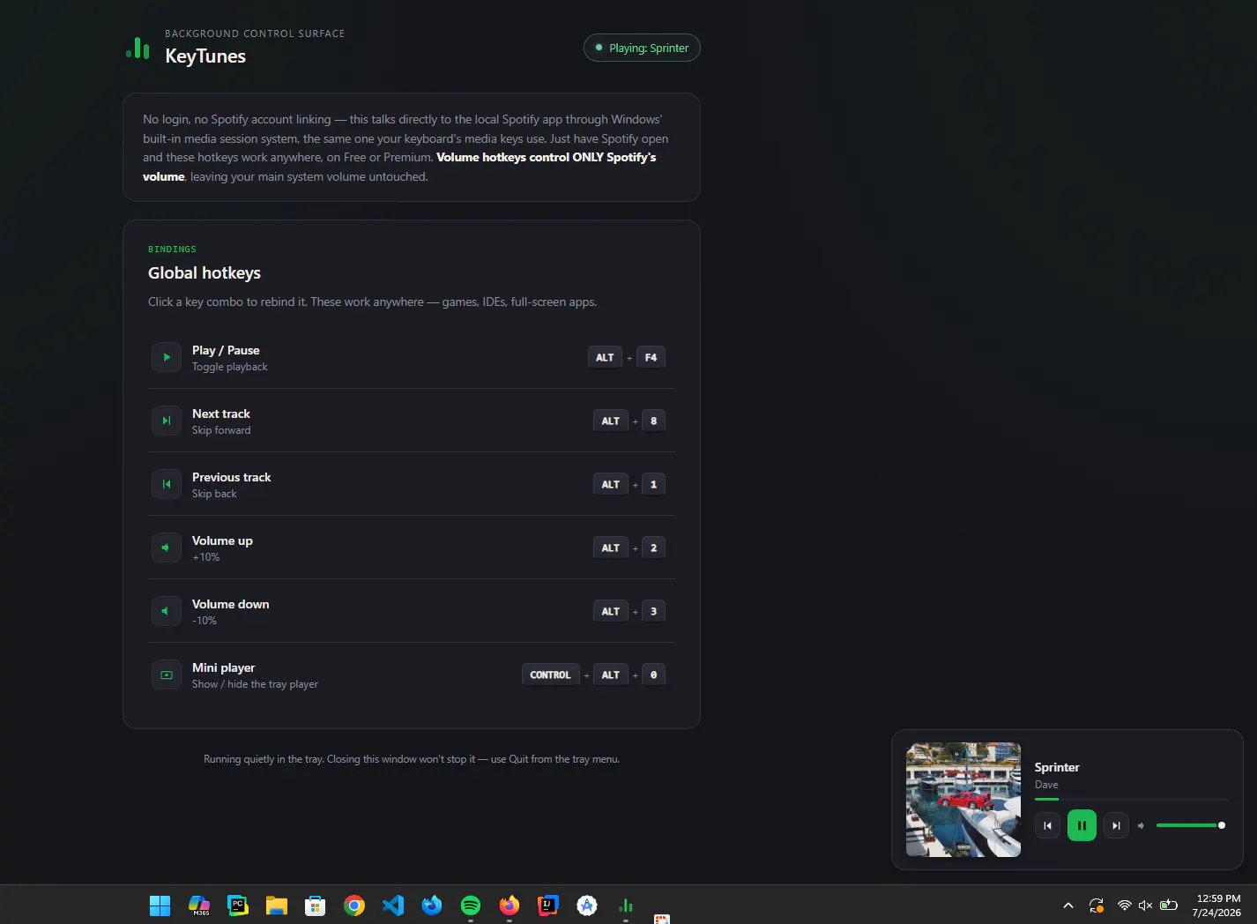Click the mini player track progress bar
This screenshot has height=924, width=1257.
point(1131,799)
